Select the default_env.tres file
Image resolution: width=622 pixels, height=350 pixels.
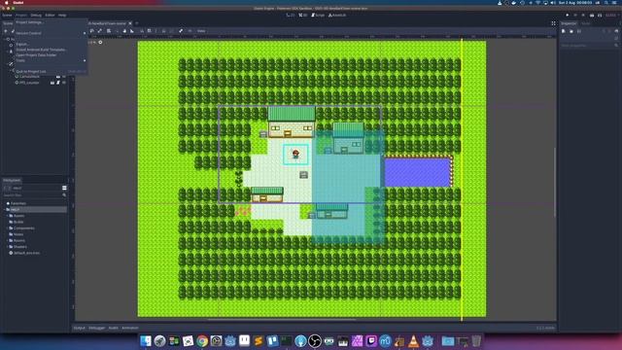26,253
